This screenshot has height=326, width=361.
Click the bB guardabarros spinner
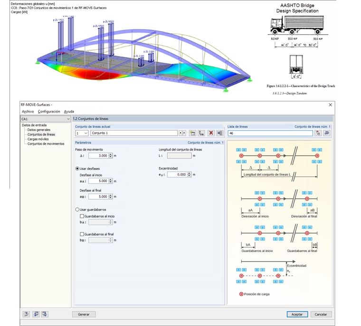click(x=111, y=240)
